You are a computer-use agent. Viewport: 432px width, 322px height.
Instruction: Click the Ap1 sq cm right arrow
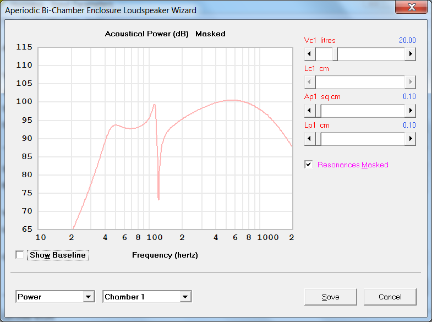410,111
